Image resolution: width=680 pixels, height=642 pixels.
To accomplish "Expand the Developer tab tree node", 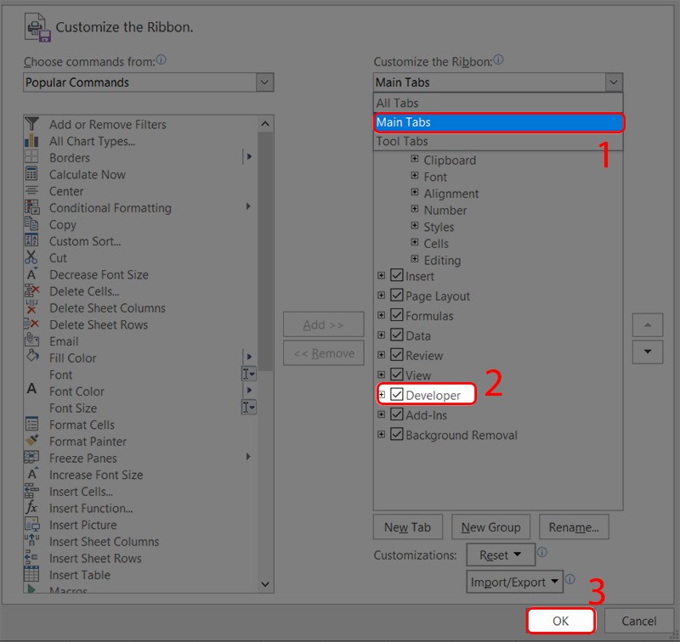I will coord(381,394).
